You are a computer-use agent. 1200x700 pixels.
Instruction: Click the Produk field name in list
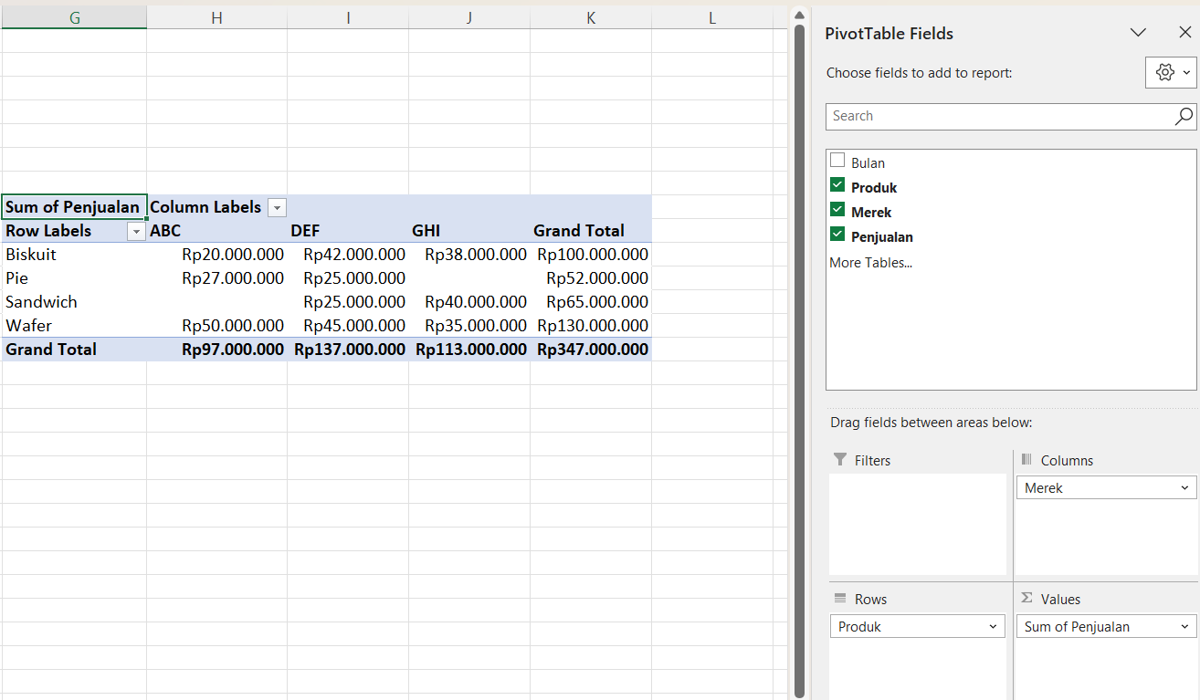874,188
